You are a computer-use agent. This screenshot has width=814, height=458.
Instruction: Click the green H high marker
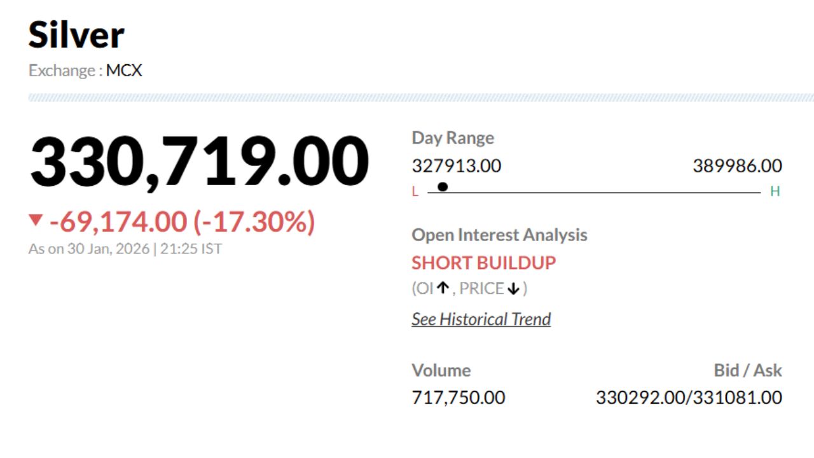coord(775,191)
